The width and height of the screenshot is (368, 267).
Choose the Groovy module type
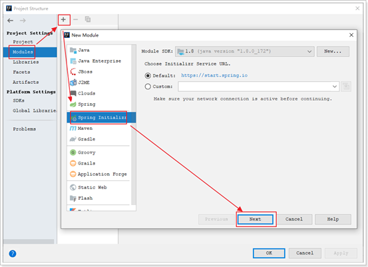(x=83, y=152)
